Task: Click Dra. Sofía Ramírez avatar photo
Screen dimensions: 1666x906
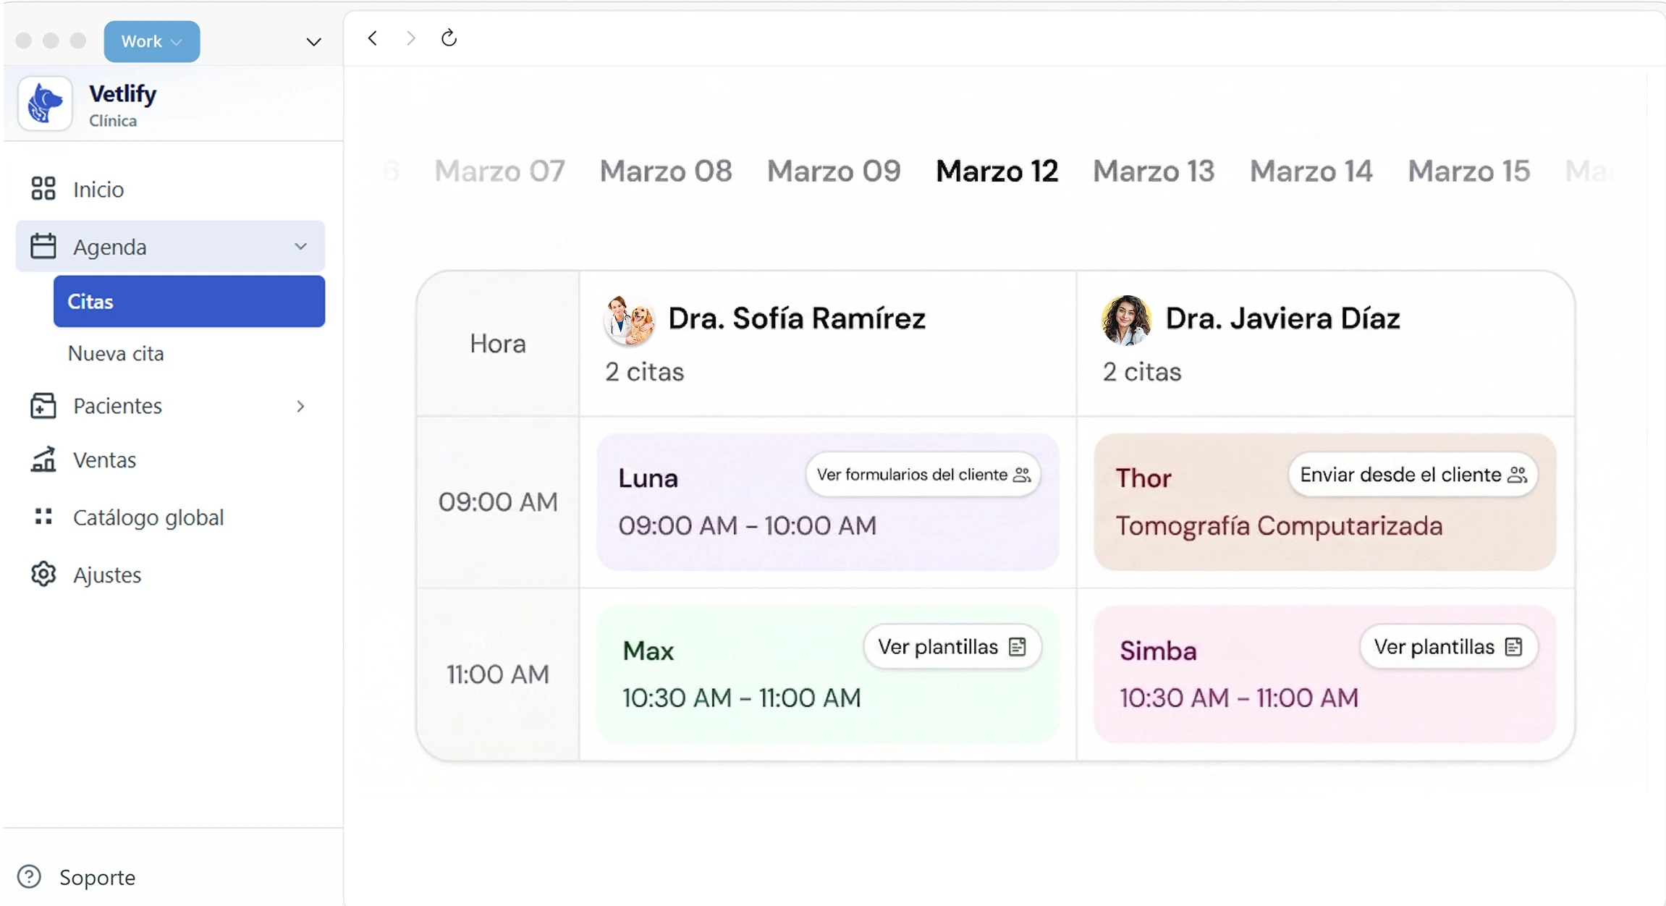Action: (x=629, y=320)
